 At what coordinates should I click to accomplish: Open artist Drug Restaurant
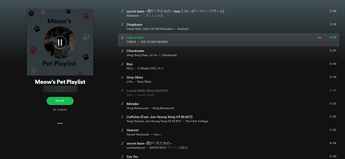[x=138, y=108]
